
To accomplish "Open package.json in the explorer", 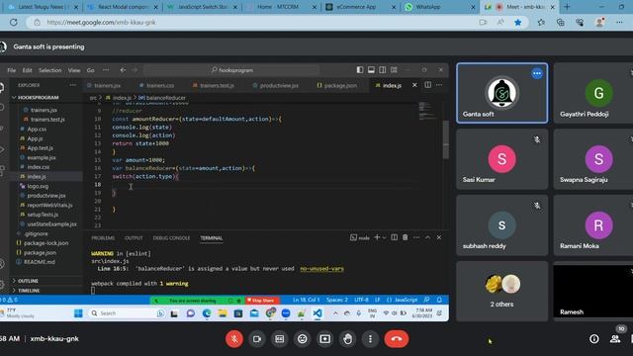I will (40, 253).
